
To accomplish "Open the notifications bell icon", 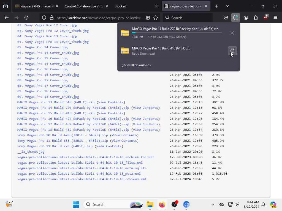I will pos(263,204).
